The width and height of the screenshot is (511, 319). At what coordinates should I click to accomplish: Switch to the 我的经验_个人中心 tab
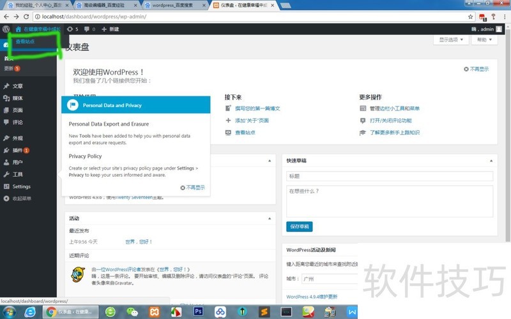click(x=38, y=5)
